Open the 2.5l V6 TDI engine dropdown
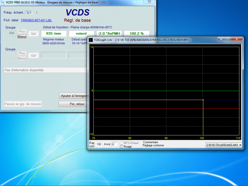Image resolution: width=248 pixels, height=186 pixels. [224, 145]
